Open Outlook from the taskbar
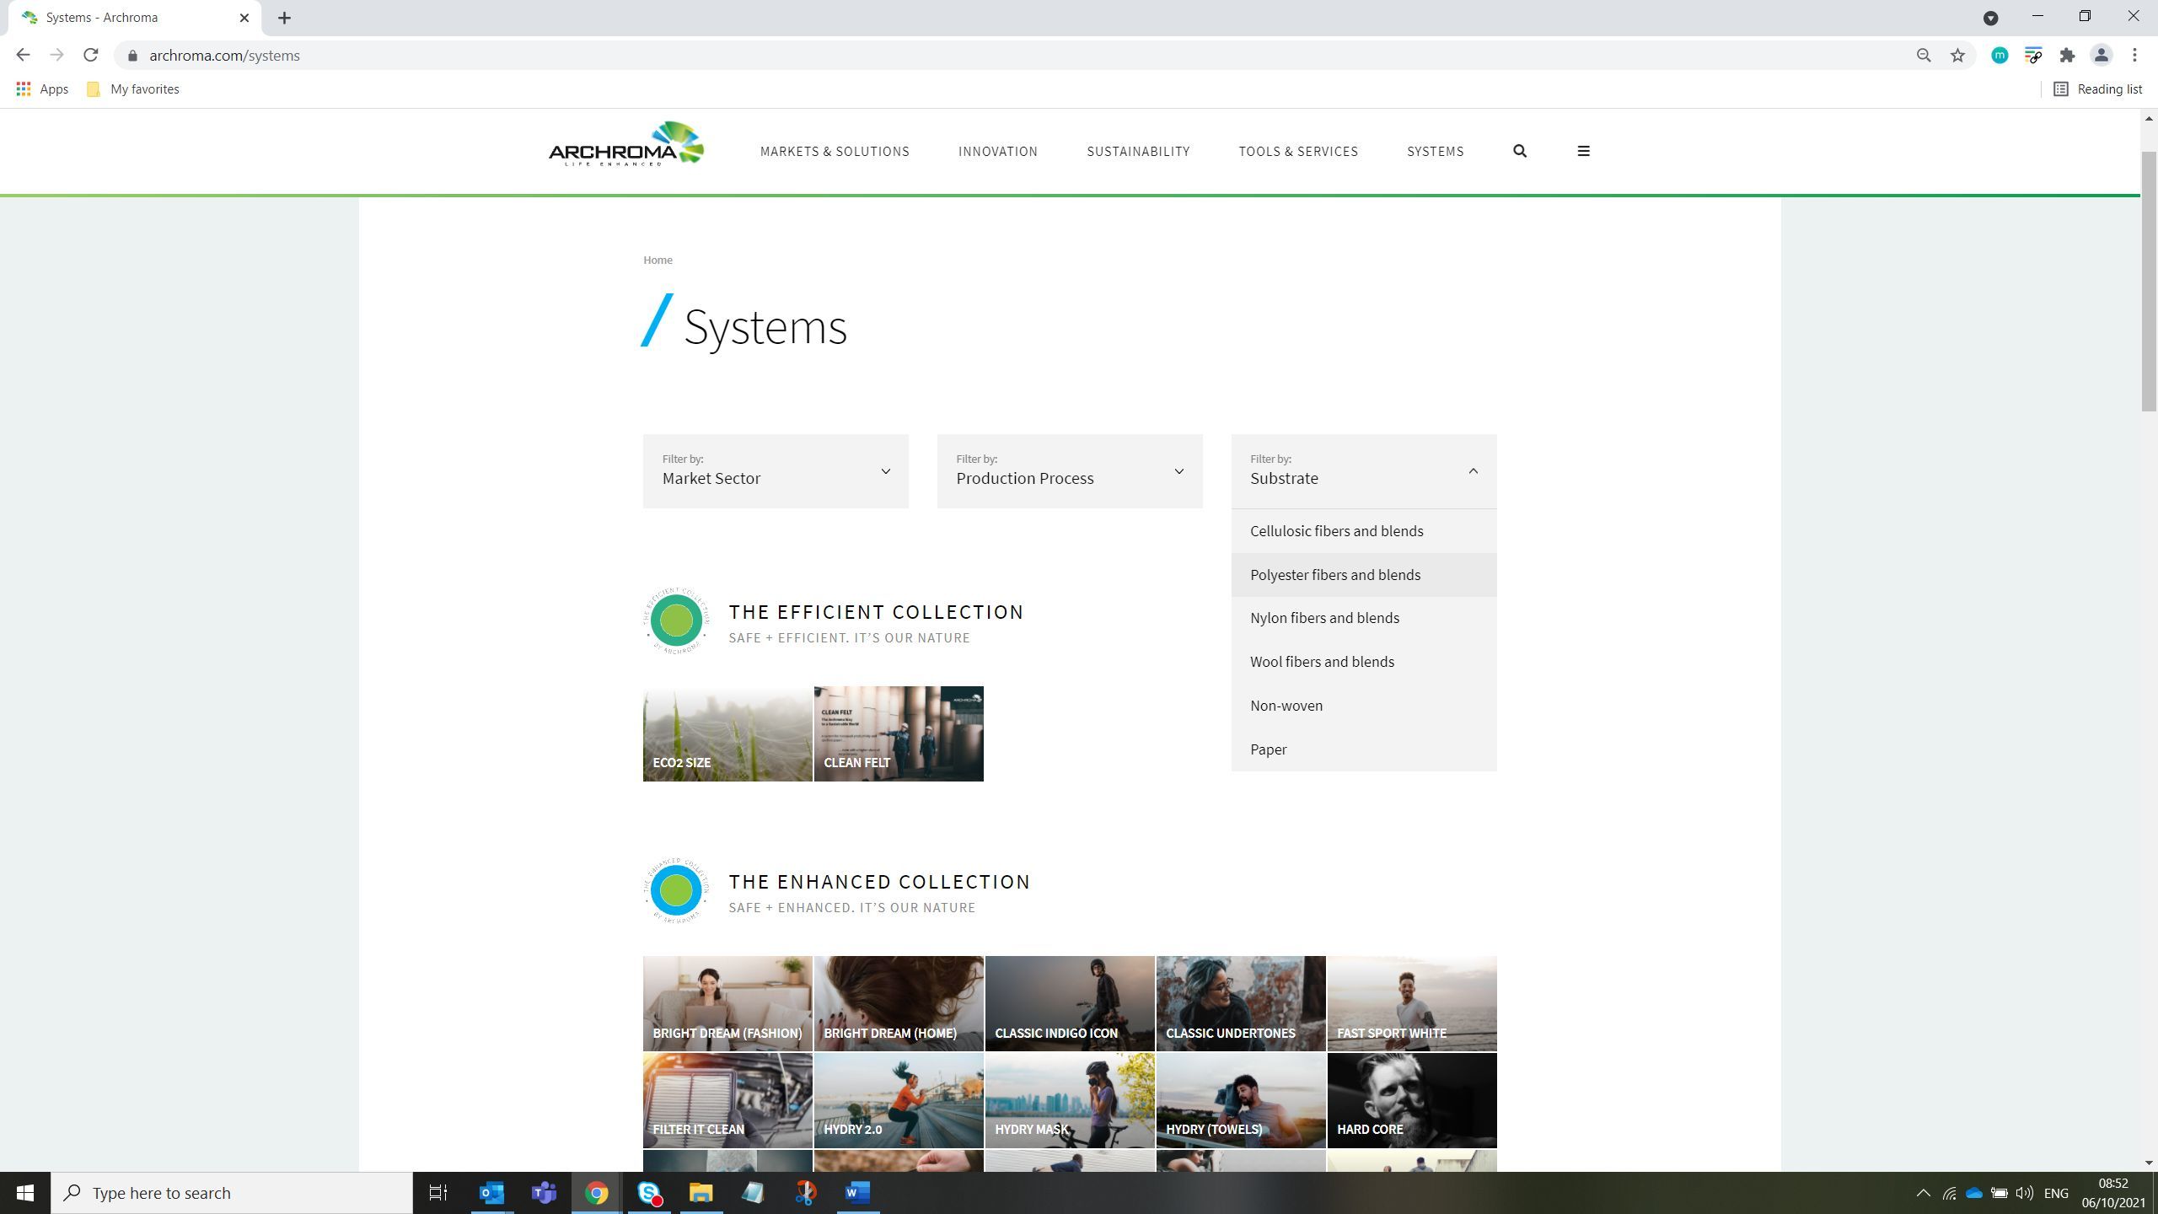 pos(491,1193)
